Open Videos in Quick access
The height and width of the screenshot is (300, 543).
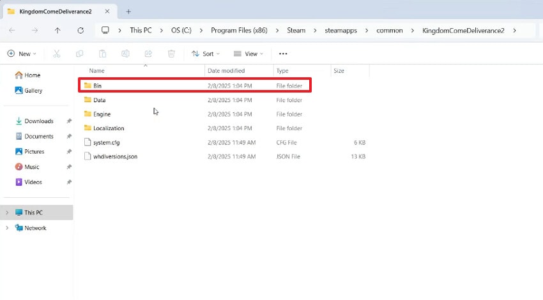point(28,182)
